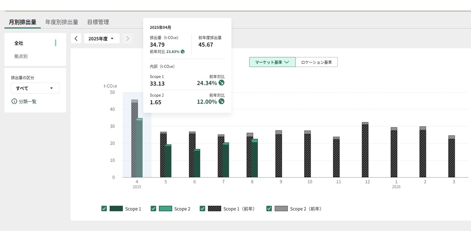Uncheck the Scope 1 legend checkbox
This screenshot has width=471, height=231.
coord(104,209)
